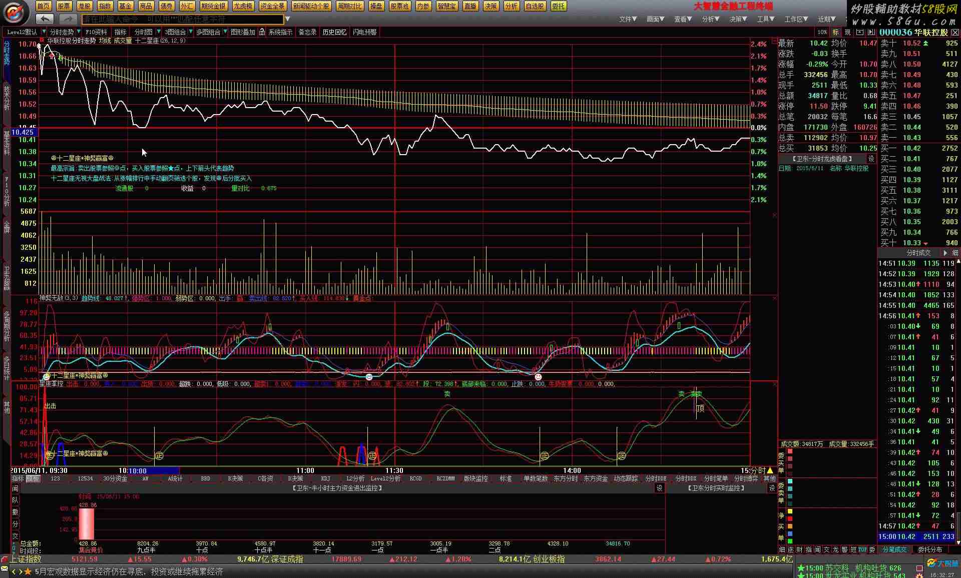Select the 闪电预警 tab
Viewport: 961px width, 578px height.
click(364, 32)
